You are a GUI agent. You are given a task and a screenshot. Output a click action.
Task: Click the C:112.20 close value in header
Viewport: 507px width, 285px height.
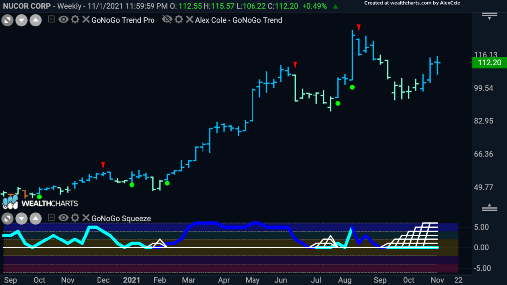283,6
